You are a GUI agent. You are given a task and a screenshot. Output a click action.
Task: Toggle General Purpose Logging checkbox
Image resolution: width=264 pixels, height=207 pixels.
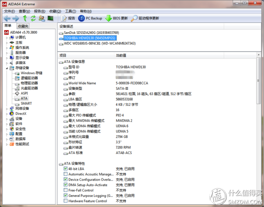coord(66,196)
